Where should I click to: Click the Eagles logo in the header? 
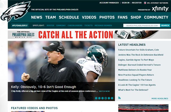tap(16, 11)
